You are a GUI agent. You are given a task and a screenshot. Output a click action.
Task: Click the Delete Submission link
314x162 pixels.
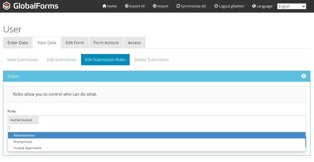coord(151,60)
